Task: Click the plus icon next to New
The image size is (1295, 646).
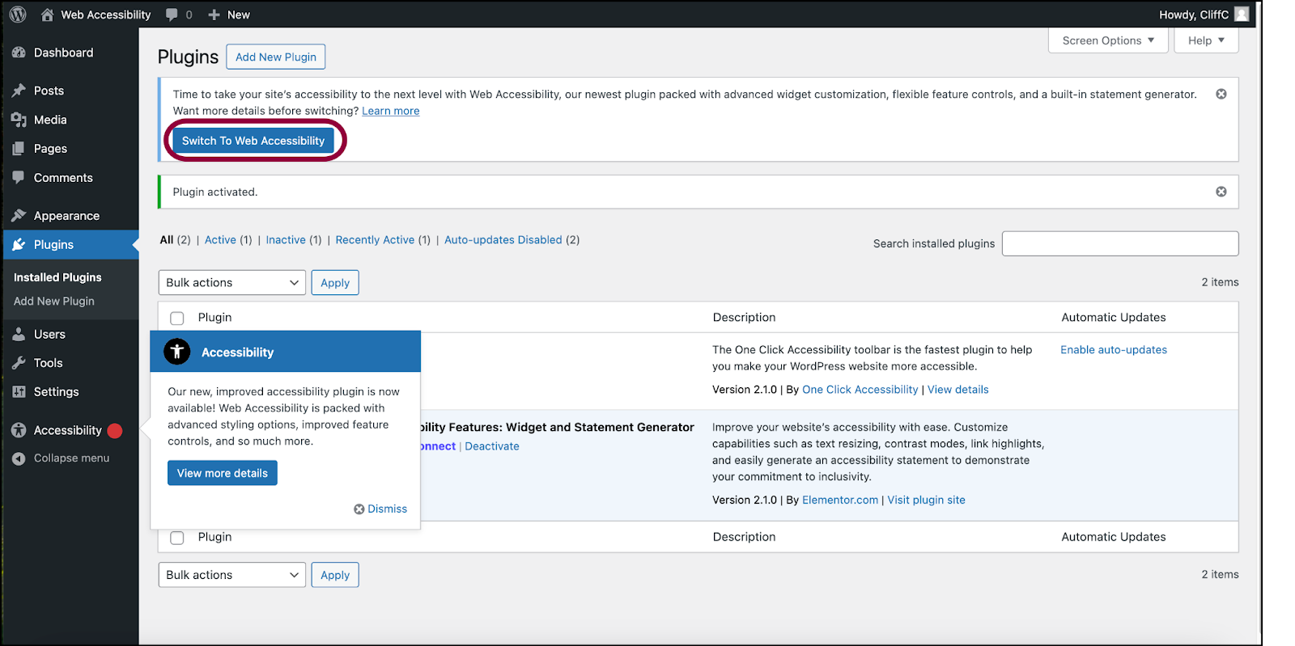Action: [x=214, y=15]
